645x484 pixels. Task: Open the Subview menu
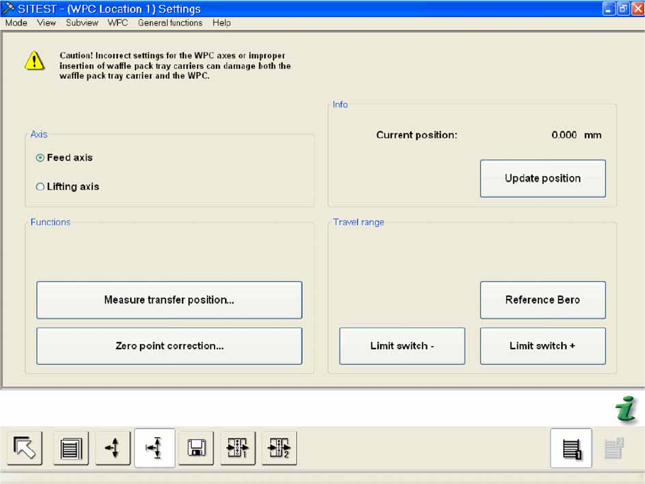(x=82, y=23)
